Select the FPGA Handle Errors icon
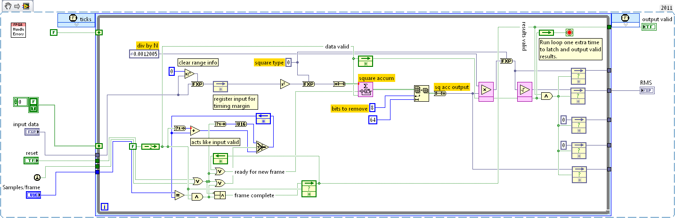The width and height of the screenshot is (675, 218). click(18, 29)
